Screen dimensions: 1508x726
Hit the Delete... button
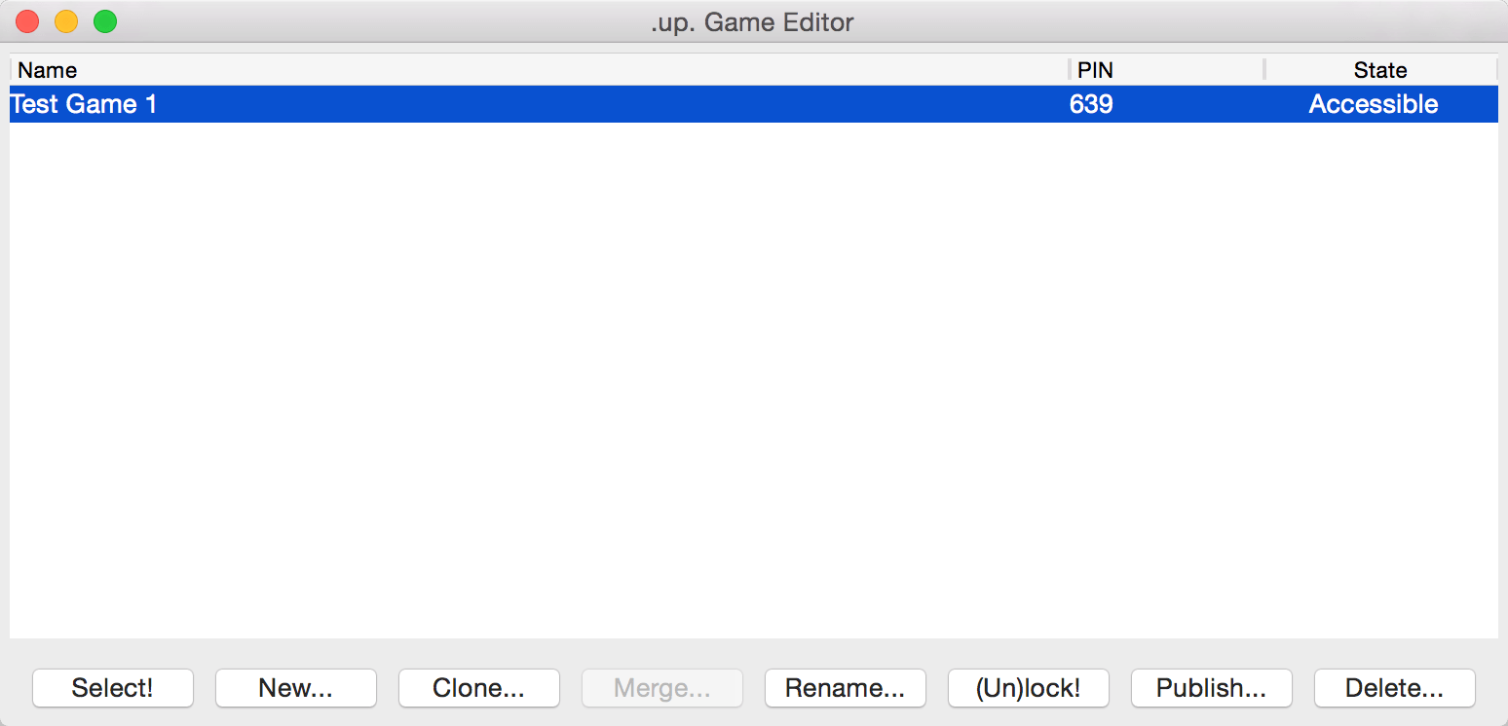(1394, 688)
